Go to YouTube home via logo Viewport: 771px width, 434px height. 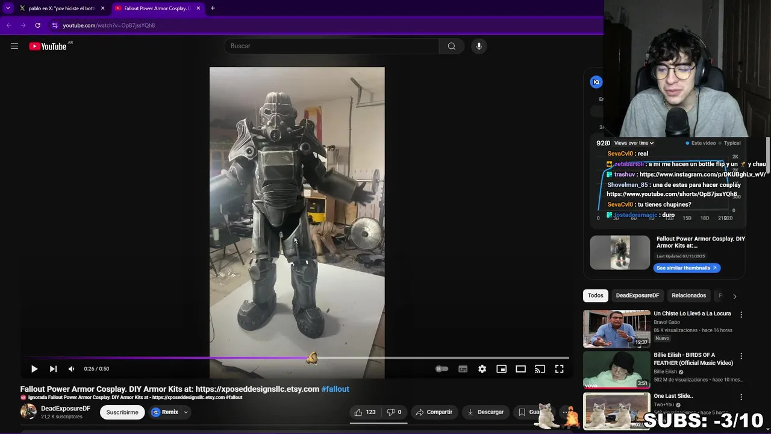point(48,46)
